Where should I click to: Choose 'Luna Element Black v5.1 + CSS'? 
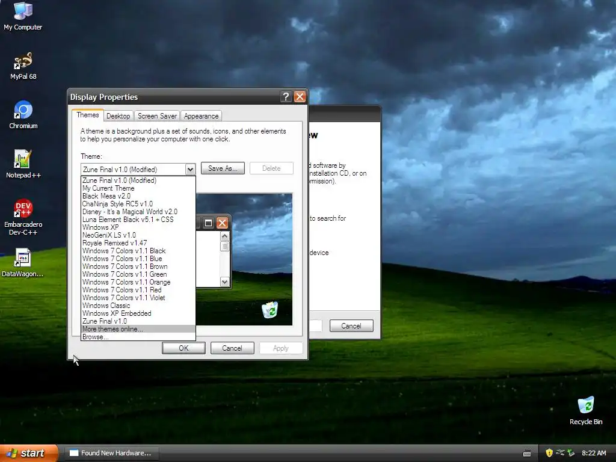tap(138, 220)
